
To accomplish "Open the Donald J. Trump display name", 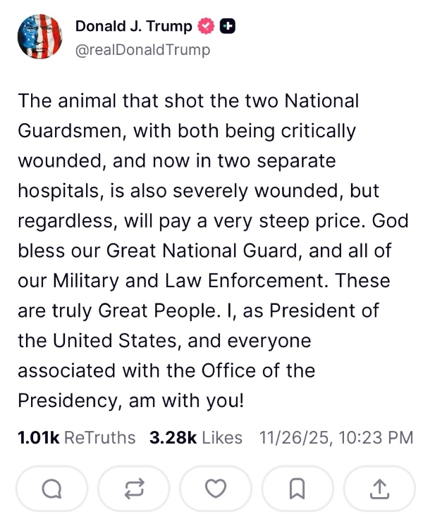I will 133,27.
